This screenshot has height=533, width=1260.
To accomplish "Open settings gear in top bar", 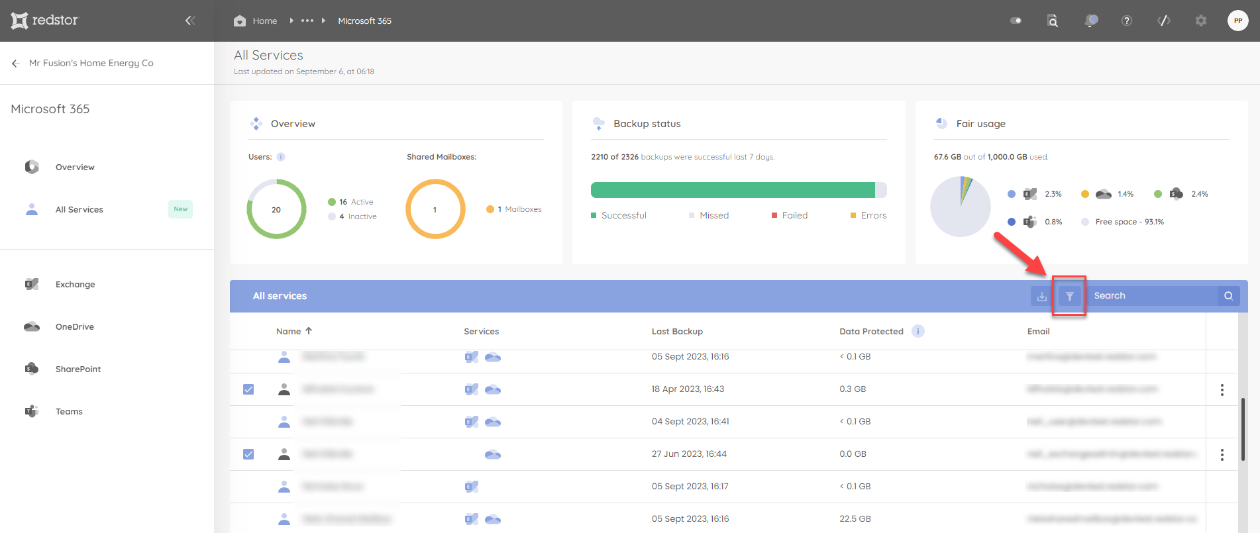I will pyautogui.click(x=1200, y=21).
